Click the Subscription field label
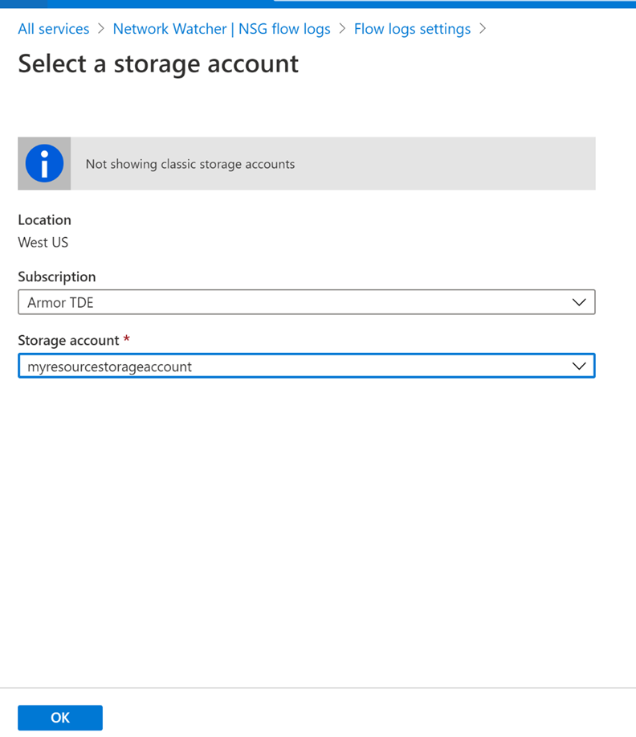Image resolution: width=636 pixels, height=737 pixels. click(x=57, y=276)
